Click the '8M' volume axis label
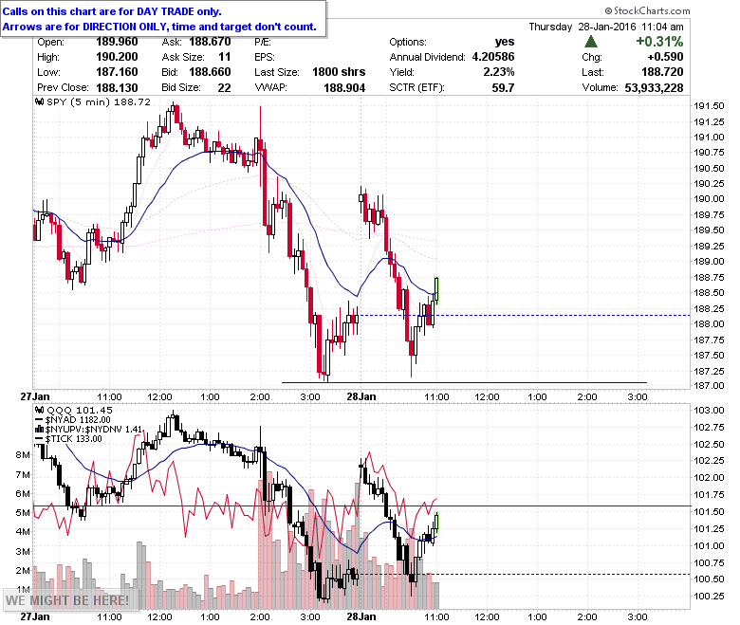The image size is (740, 625). [x=23, y=455]
